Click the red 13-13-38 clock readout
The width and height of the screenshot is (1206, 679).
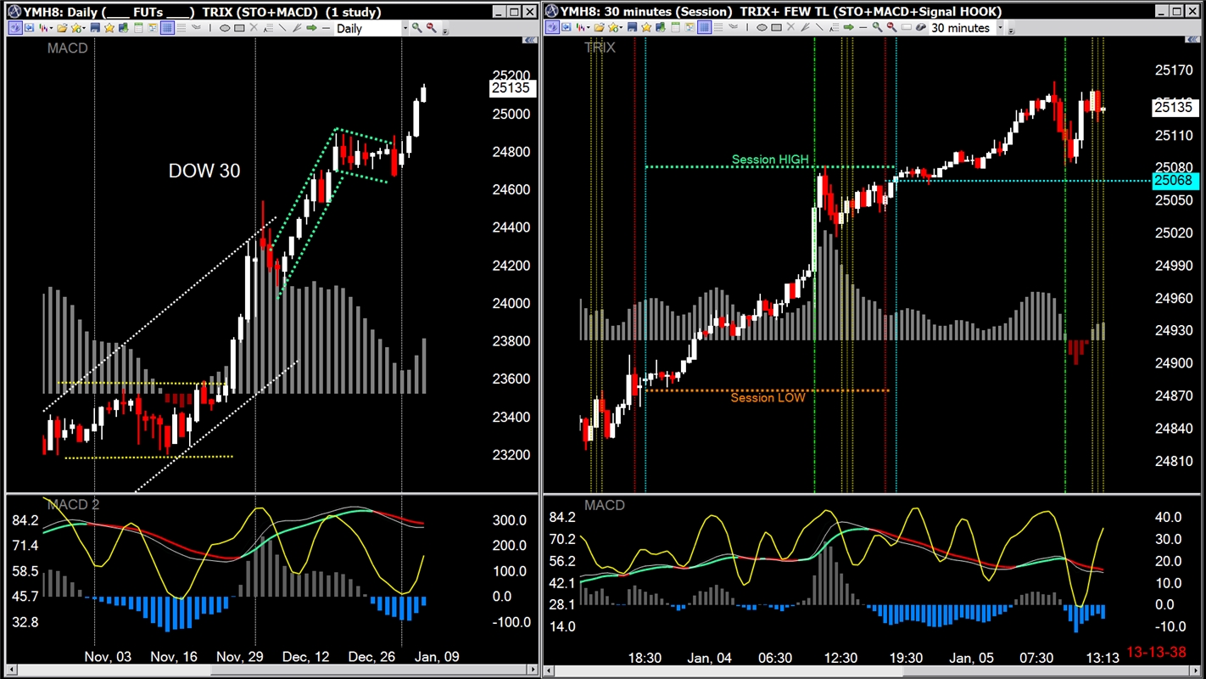(x=1156, y=653)
